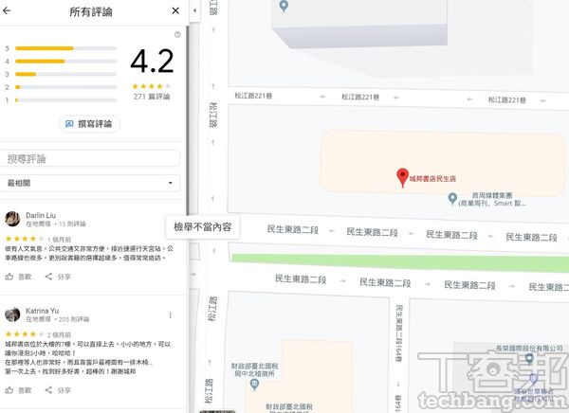The height and width of the screenshot is (413, 569).
Task: Click the panel's vertical scrollbar
Action: pos(188,119)
